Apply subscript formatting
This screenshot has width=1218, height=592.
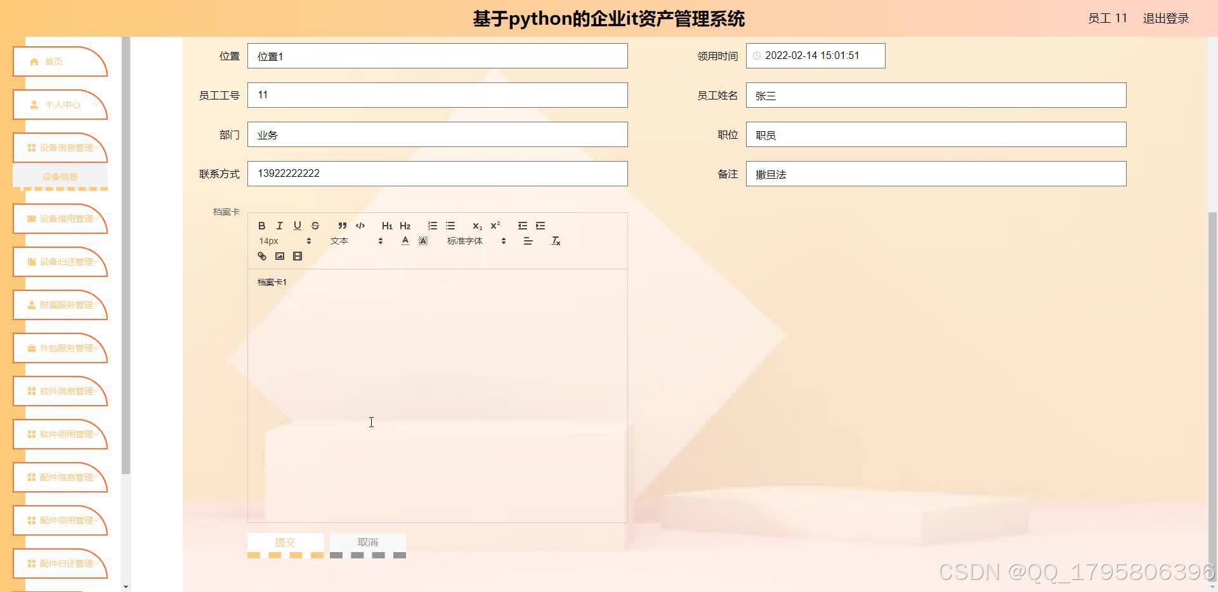477,226
